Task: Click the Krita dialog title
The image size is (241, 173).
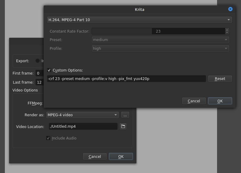Action: tap(139, 9)
